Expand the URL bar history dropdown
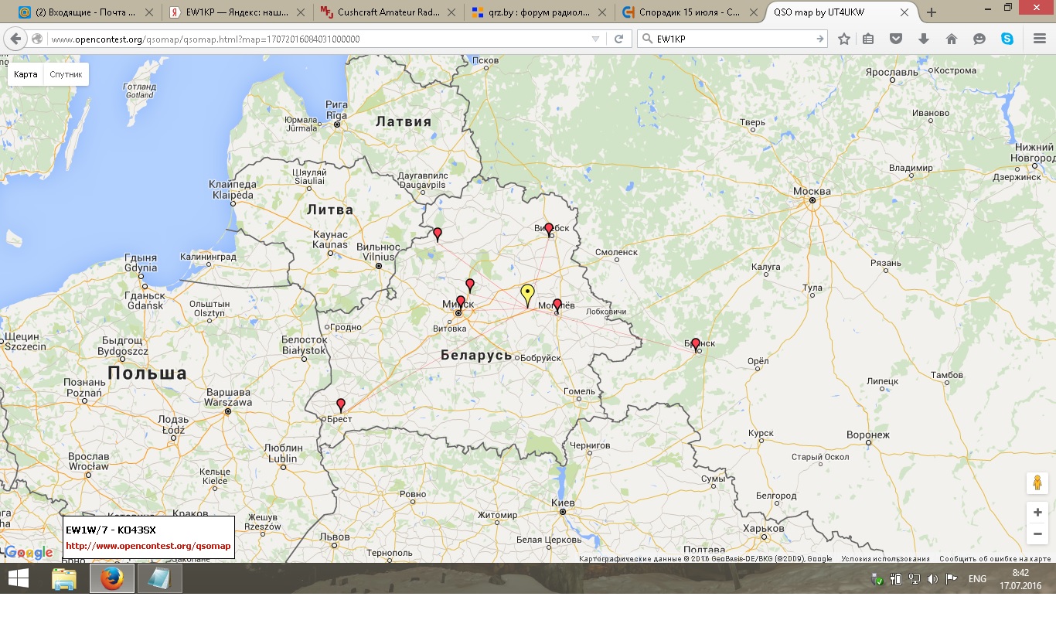The image size is (1056, 634). click(x=595, y=39)
